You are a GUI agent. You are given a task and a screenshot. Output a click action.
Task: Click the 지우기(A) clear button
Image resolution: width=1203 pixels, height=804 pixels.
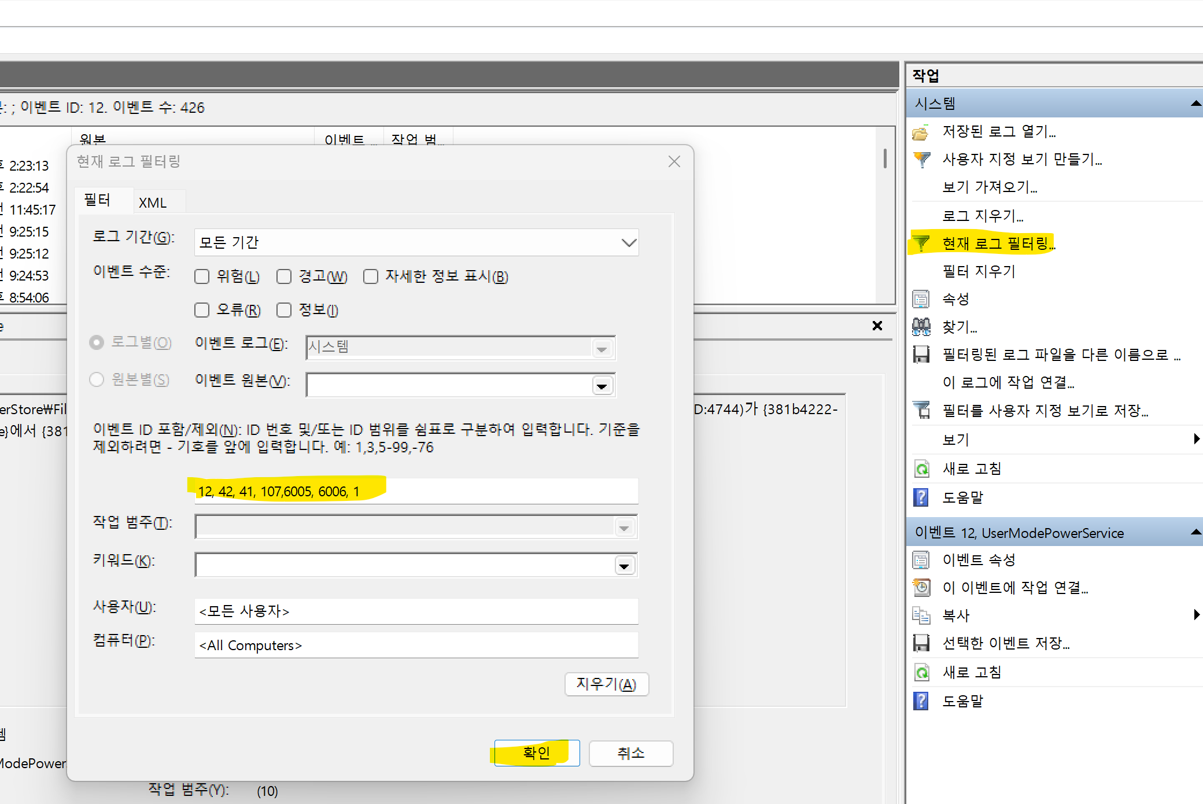pyautogui.click(x=606, y=684)
